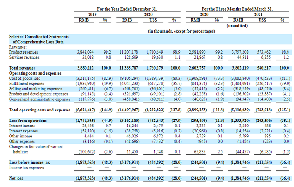Click fulfillment expenses value (4,044,230)
This screenshot has width=294, height=187.
coord(130,83)
